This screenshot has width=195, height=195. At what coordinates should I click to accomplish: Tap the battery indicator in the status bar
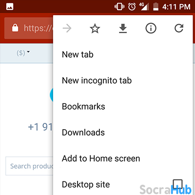pos(156,7)
